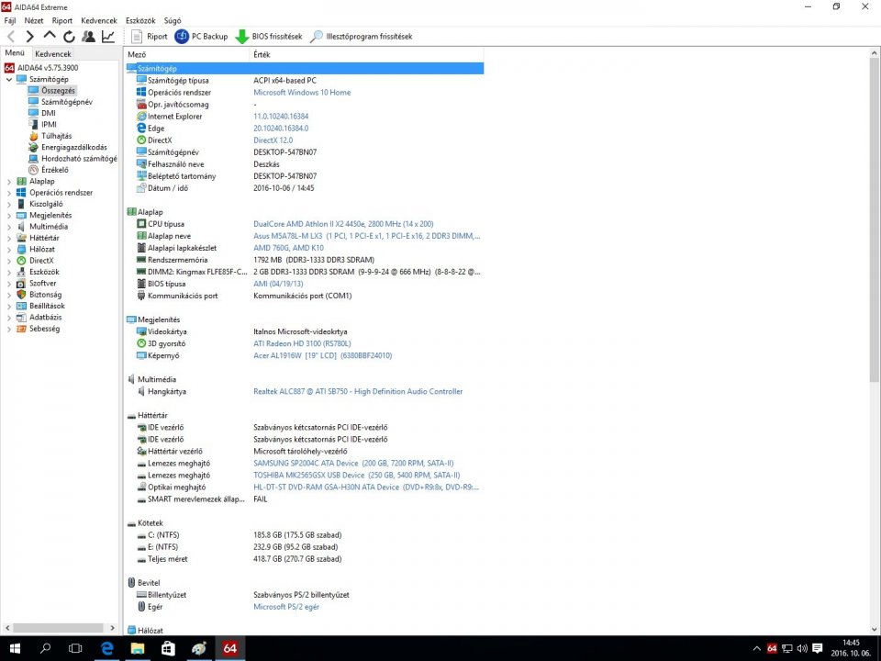Open the graph chart icon in the toolbar
Image resolution: width=881 pixels, height=661 pixels.
[108, 37]
